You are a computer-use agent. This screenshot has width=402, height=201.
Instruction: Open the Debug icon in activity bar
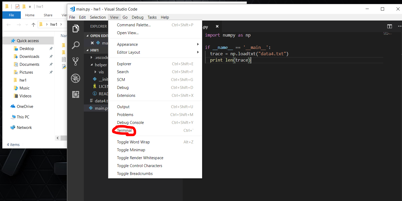76,78
